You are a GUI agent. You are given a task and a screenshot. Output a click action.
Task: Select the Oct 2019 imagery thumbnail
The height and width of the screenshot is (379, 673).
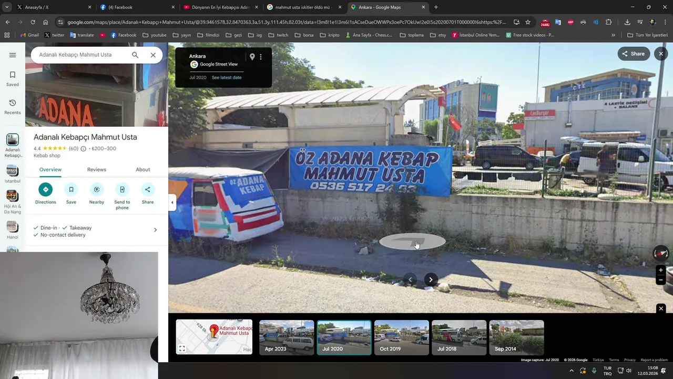click(x=402, y=337)
